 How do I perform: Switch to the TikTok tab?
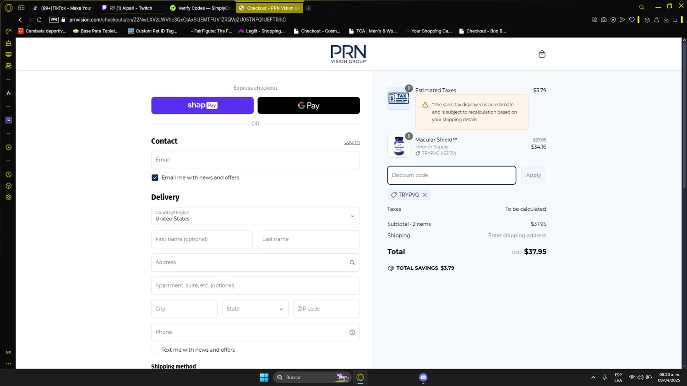(63, 8)
